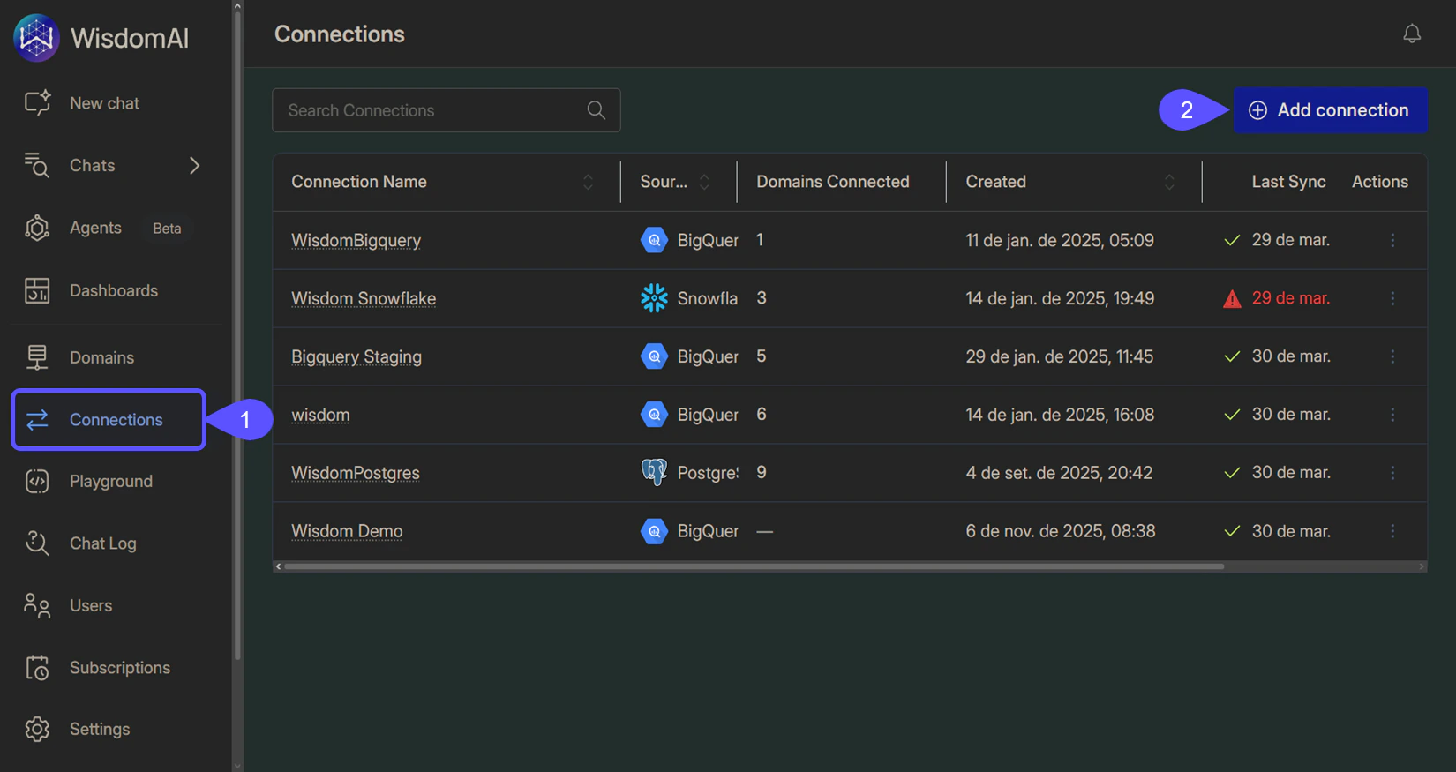1456x772 pixels.
Task: Click the search magnifier icon
Action: pos(597,110)
